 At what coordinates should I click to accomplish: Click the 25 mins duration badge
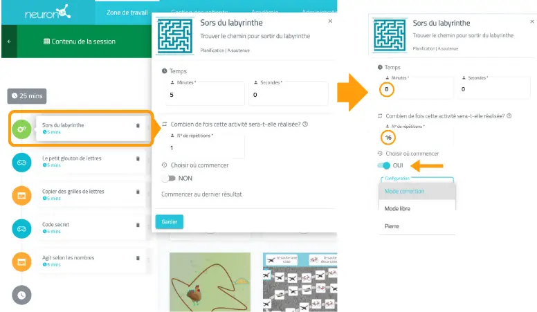tap(27, 96)
